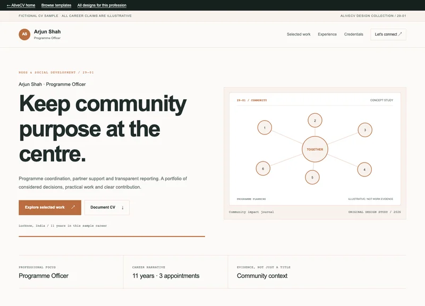The image size is (425, 306).
Task: Navigate to Selected work section
Action: tap(299, 35)
